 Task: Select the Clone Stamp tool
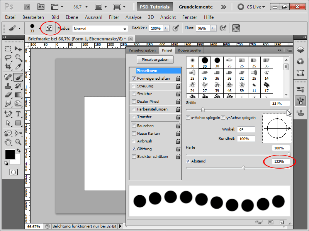[x=8, y=86]
